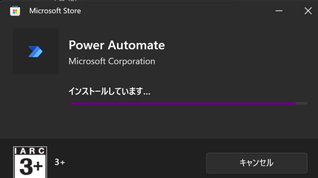Screen dimensions: 318x178
Task: Click the Microsoft Store shopping bag icon
Action: (15, 11)
